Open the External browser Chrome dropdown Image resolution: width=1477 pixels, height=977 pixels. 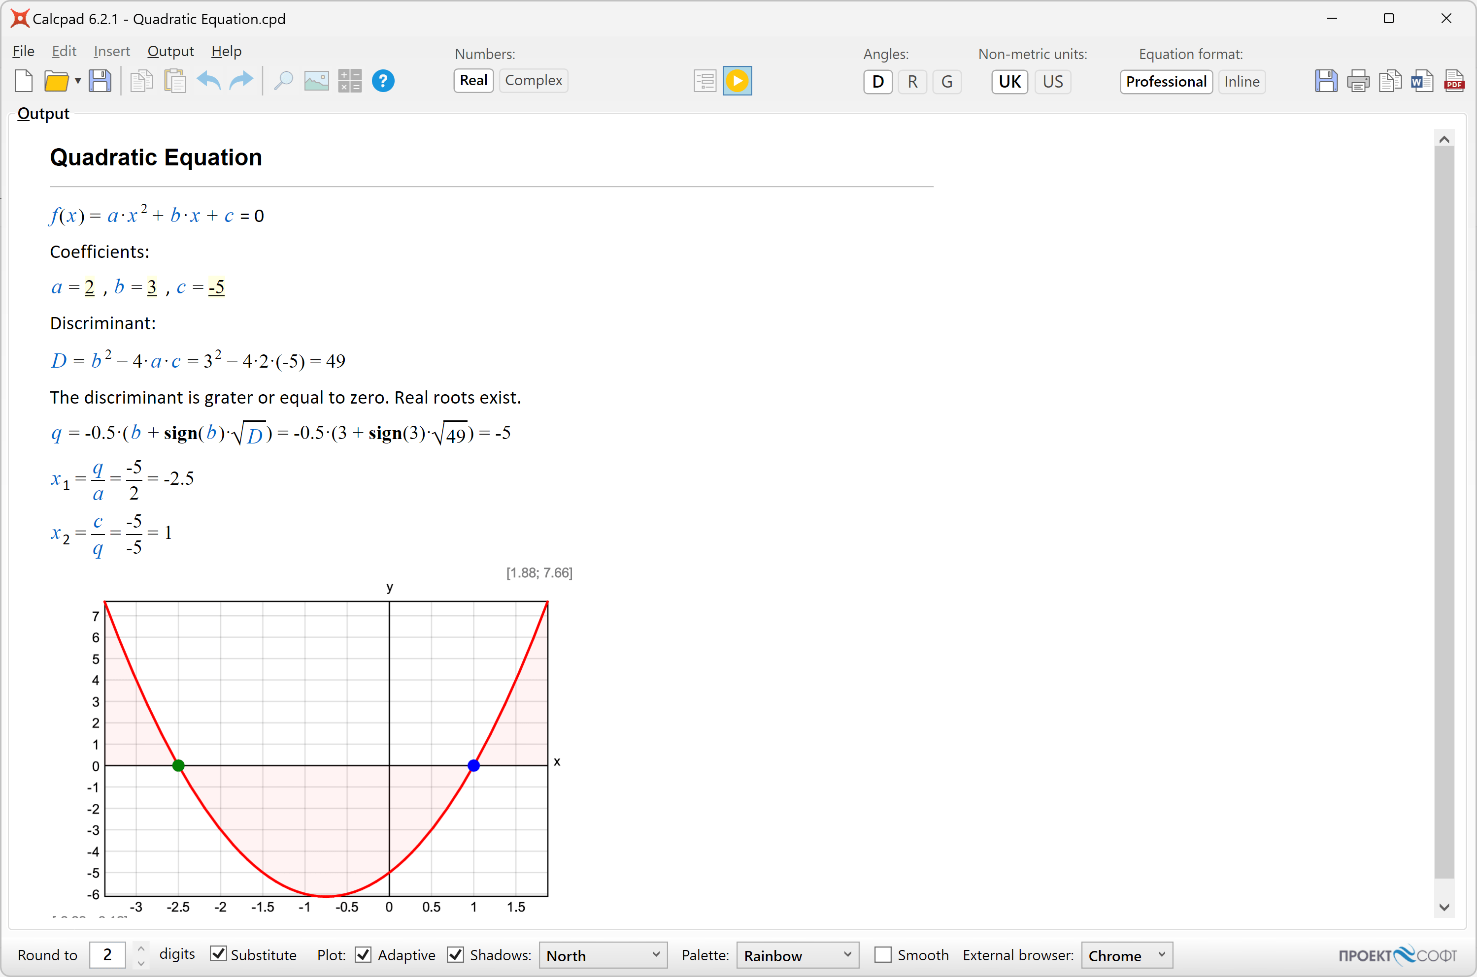(x=1126, y=955)
